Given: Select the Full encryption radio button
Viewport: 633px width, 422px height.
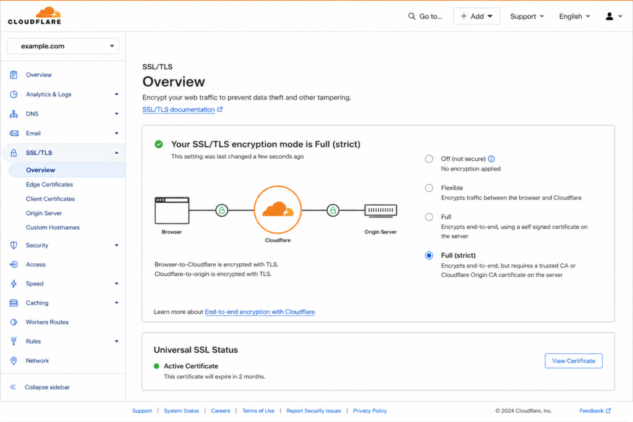Looking at the screenshot, I should point(429,217).
